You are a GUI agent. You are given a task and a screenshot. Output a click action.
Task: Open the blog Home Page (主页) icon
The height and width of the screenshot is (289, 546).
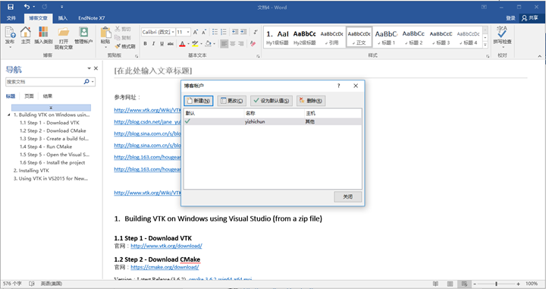coord(26,33)
